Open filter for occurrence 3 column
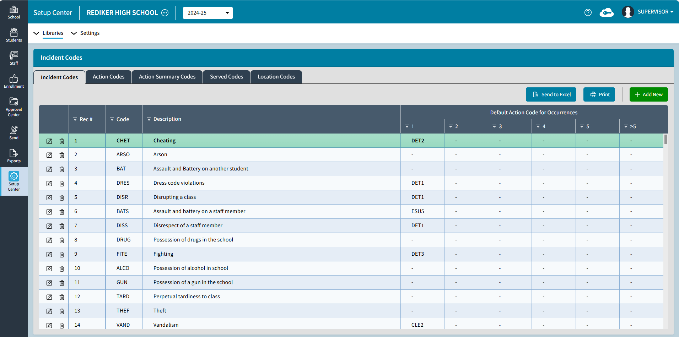The height and width of the screenshot is (337, 679). [494, 126]
